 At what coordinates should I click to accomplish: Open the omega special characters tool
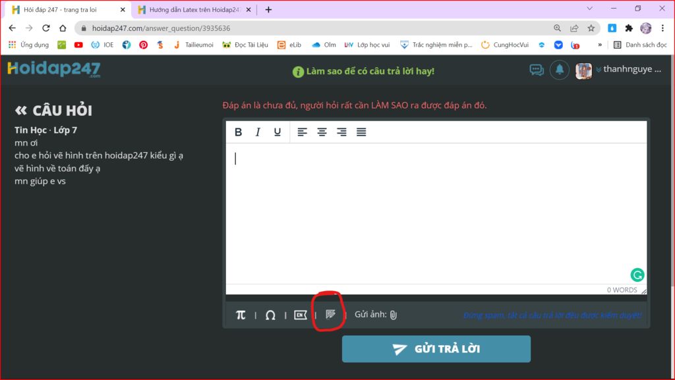coord(270,315)
